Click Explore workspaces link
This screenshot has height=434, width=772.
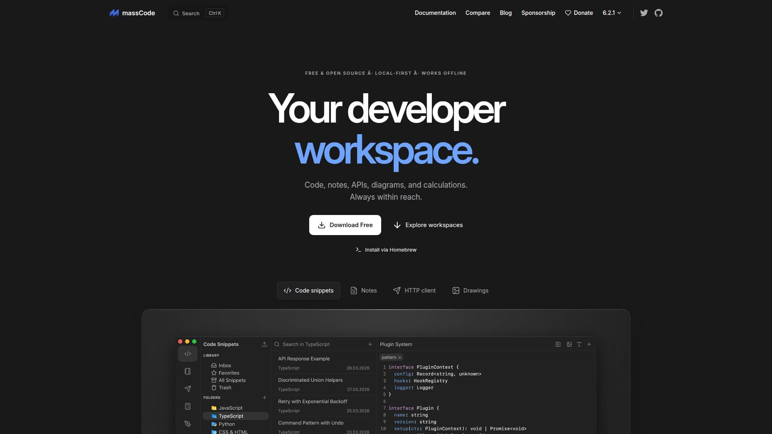(428, 225)
